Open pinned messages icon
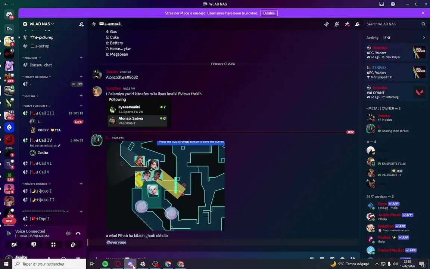 coord(347,24)
